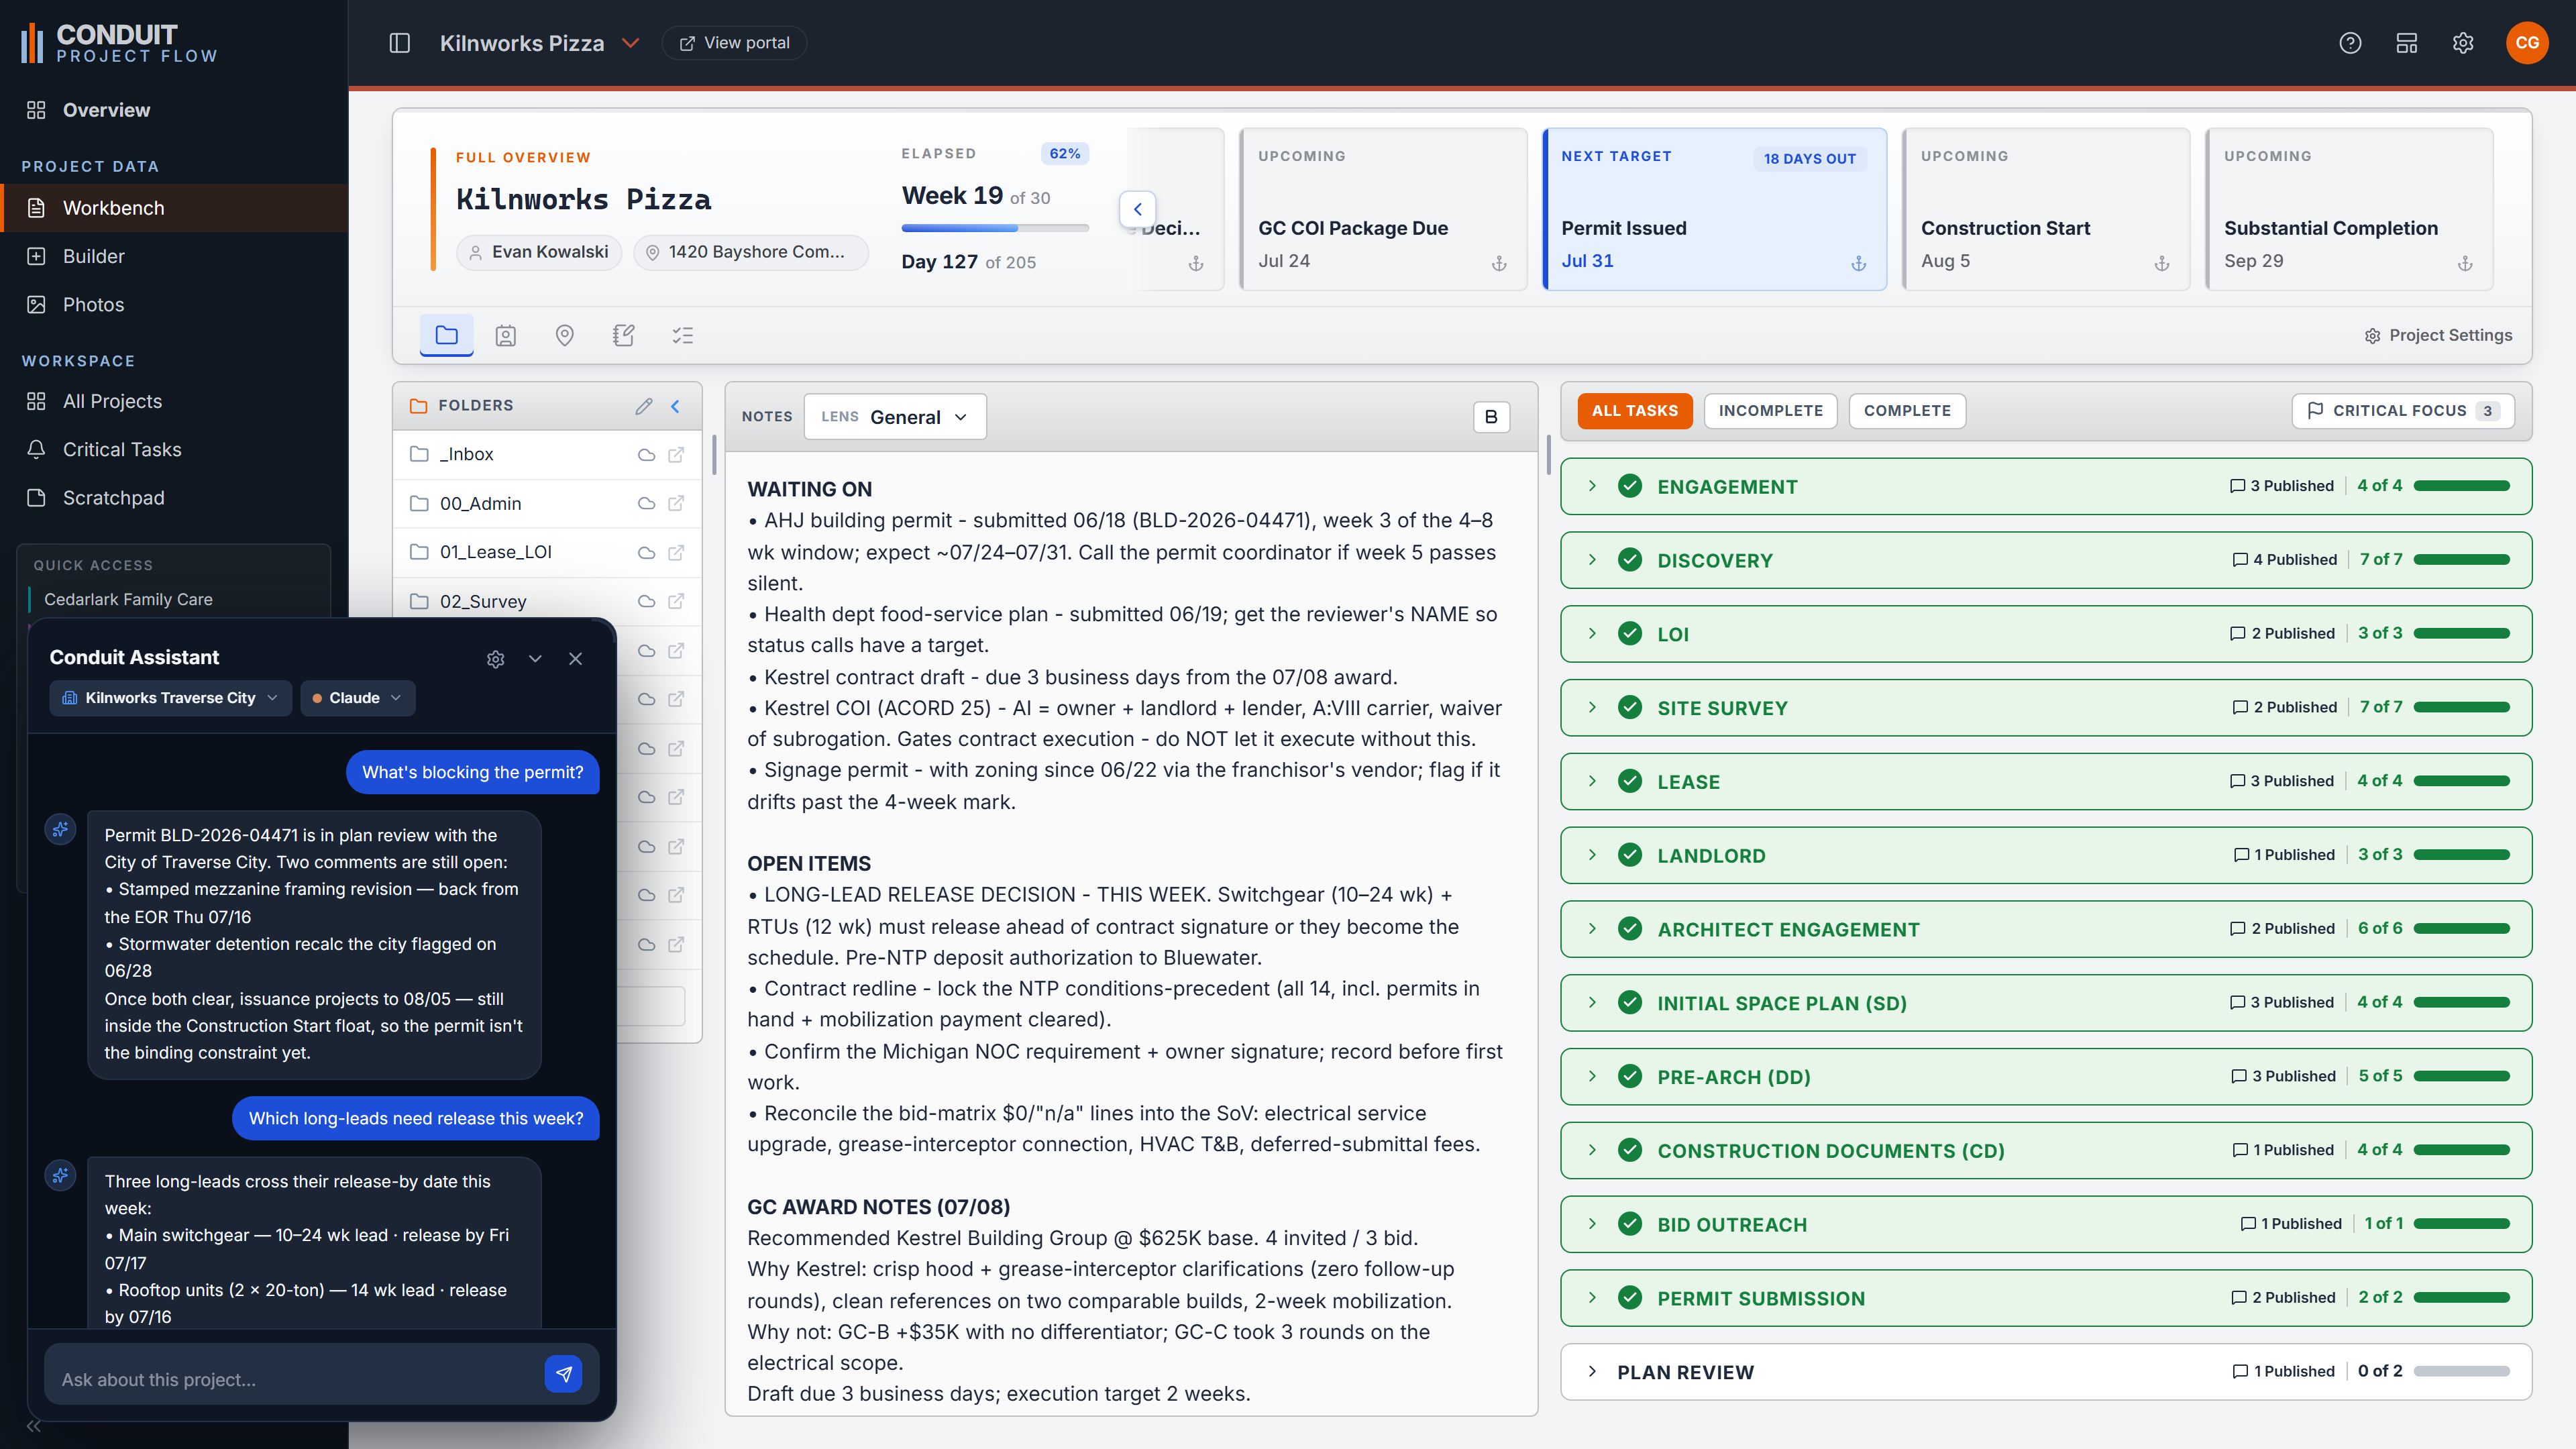Click the elapsed week progress bar
This screenshot has width=2576, height=1449.
point(995,228)
